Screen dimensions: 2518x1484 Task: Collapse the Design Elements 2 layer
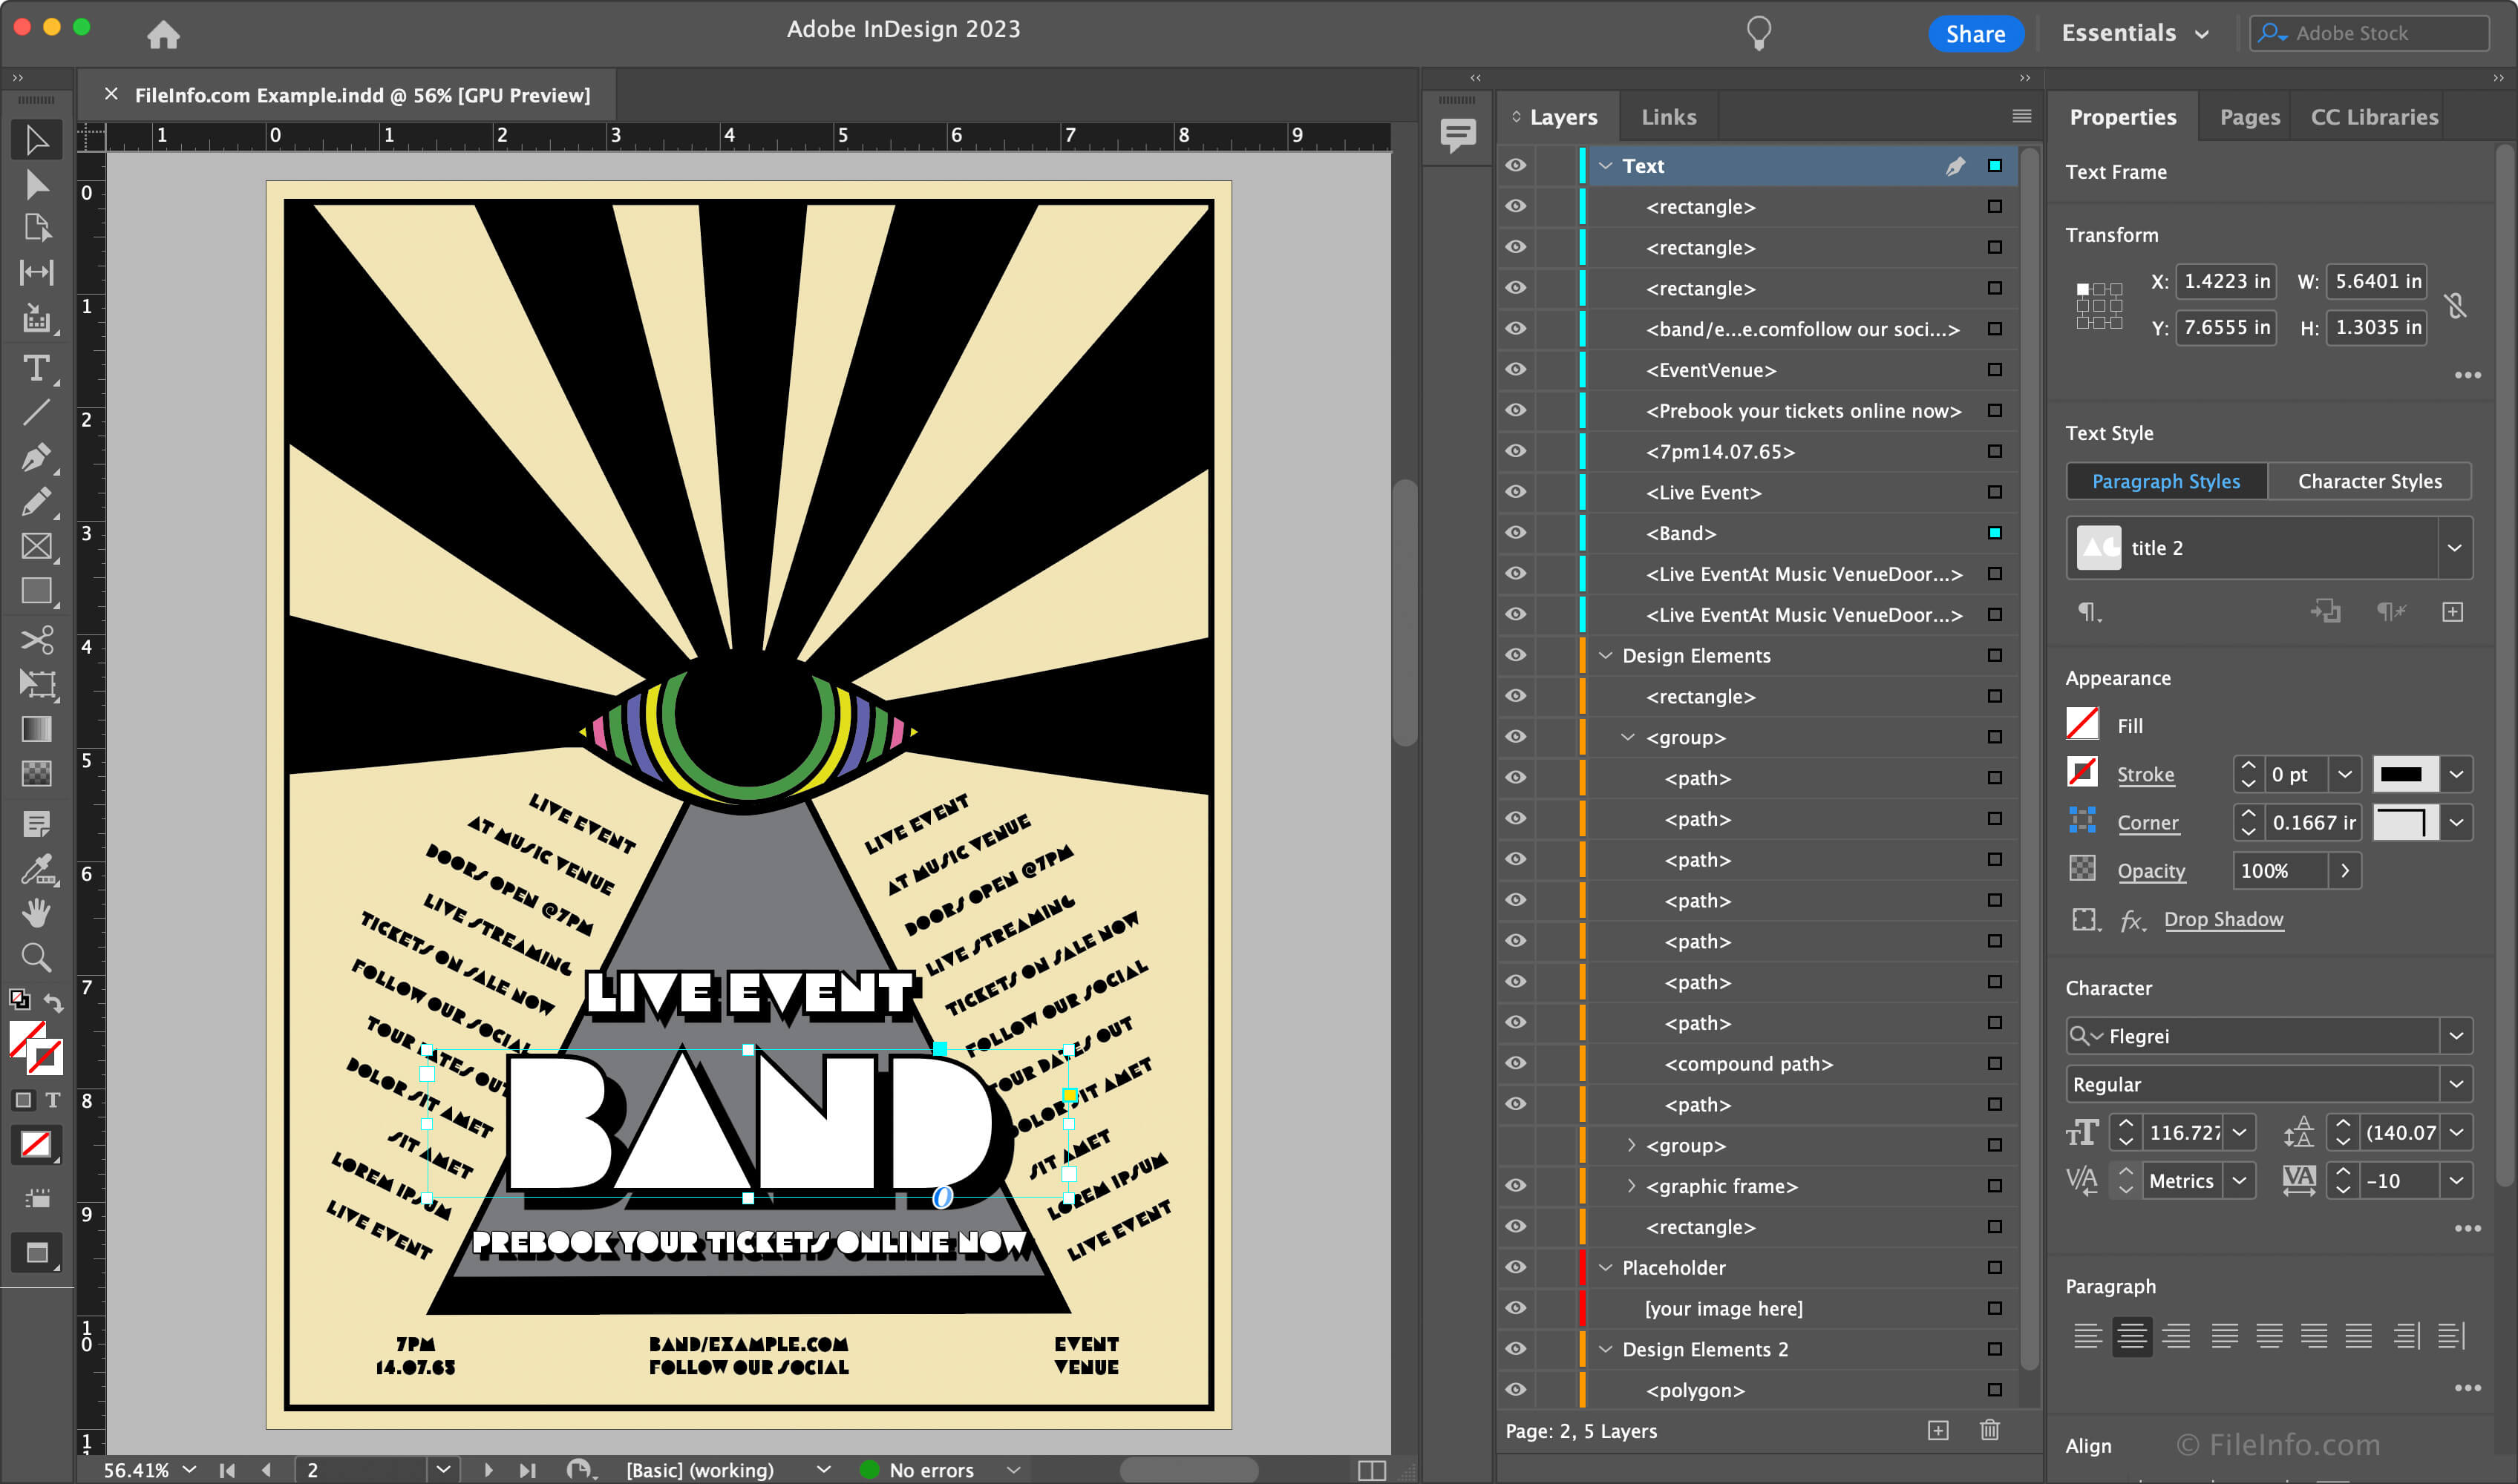(x=1603, y=1348)
